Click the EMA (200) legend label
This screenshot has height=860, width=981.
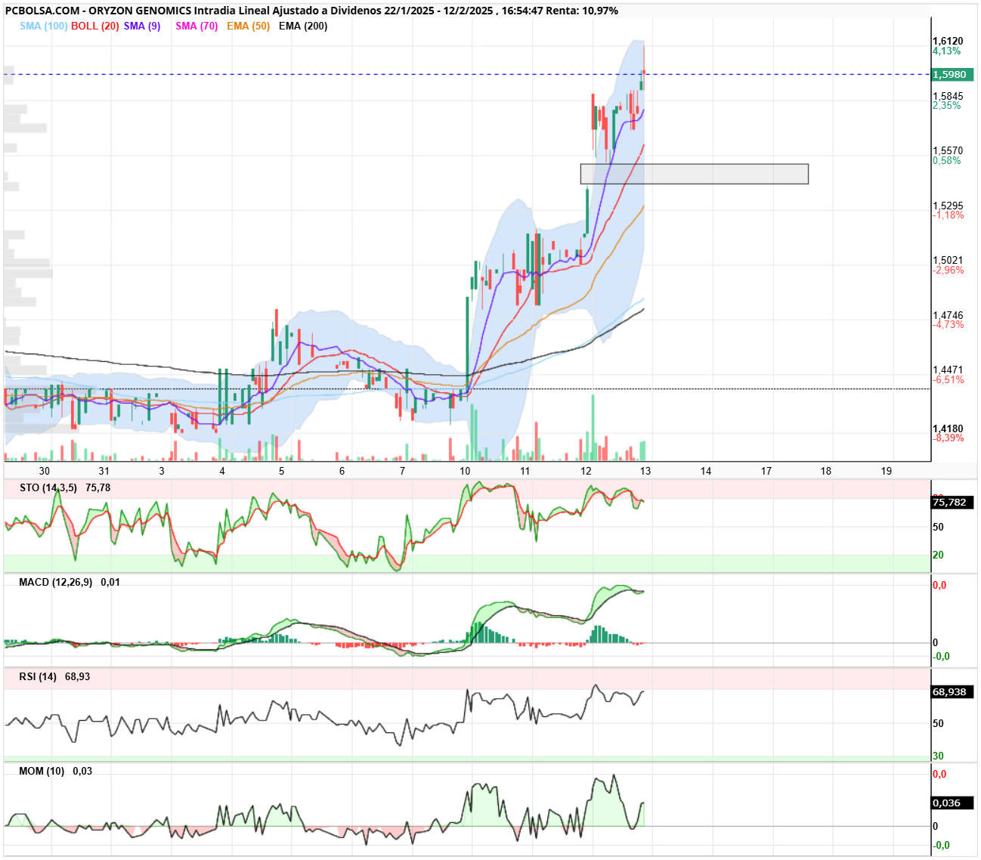click(x=303, y=26)
